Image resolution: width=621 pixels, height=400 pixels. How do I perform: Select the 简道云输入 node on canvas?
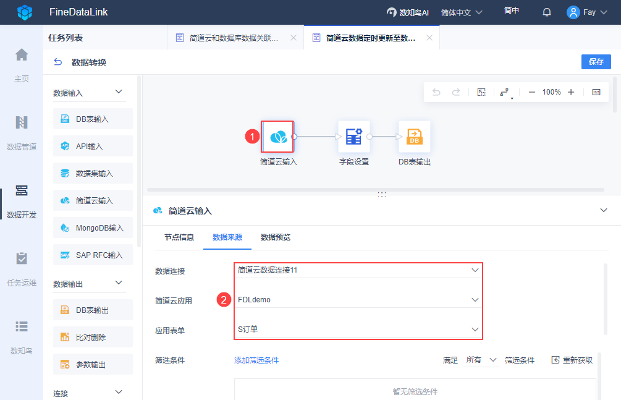(278, 137)
